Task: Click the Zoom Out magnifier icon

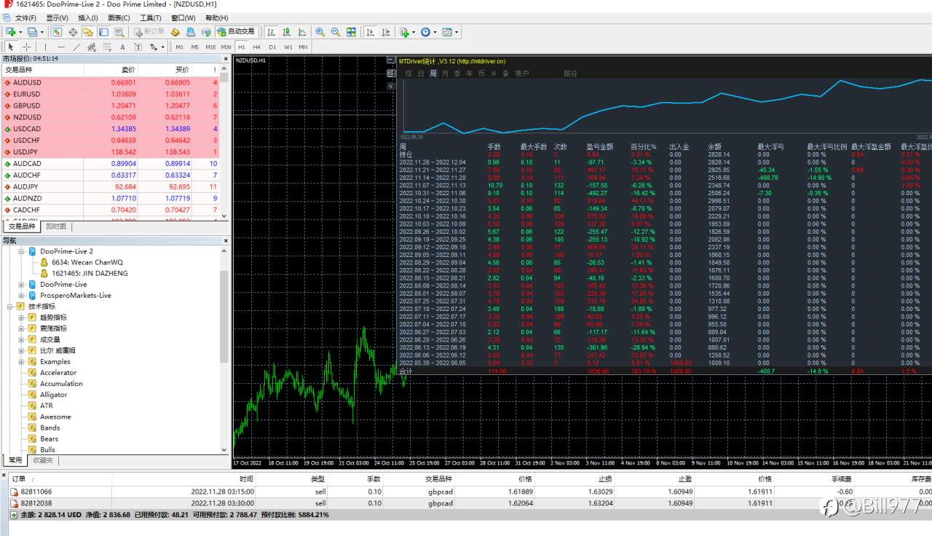Action: click(x=336, y=32)
